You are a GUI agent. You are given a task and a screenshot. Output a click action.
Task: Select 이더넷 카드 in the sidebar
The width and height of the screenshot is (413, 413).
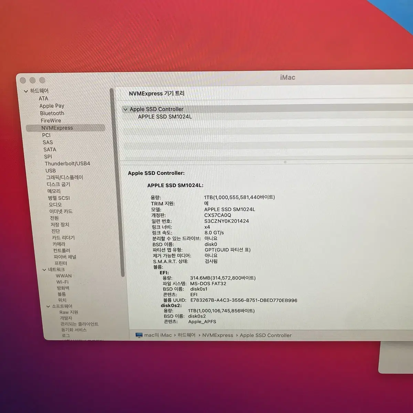(61, 211)
